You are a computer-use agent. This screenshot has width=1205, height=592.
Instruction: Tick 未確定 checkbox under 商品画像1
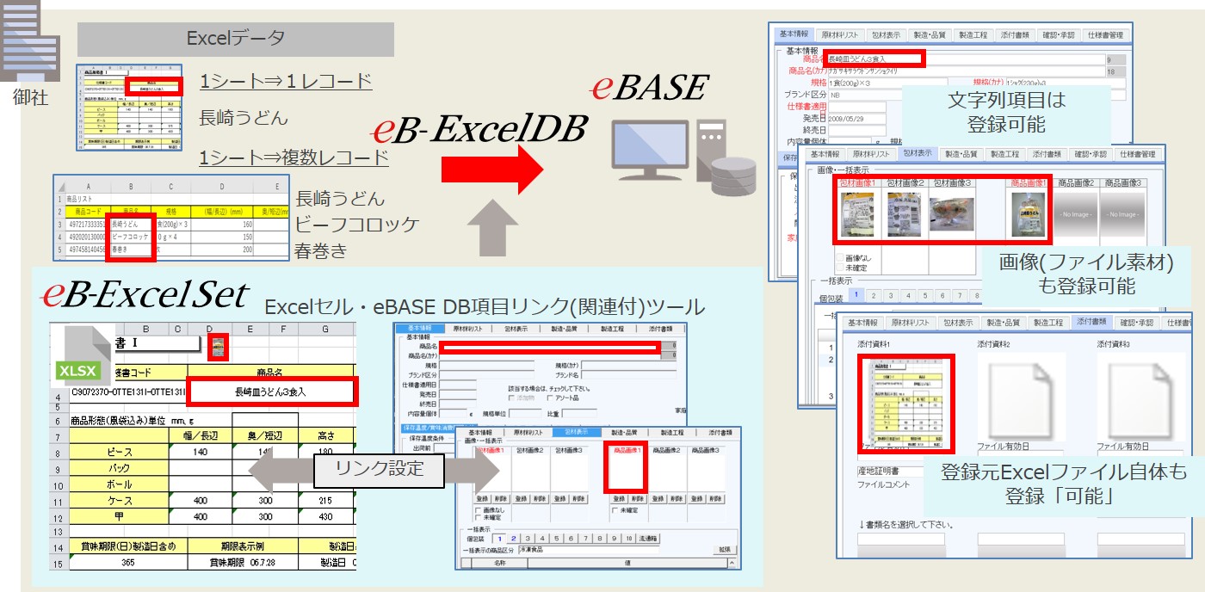616,509
